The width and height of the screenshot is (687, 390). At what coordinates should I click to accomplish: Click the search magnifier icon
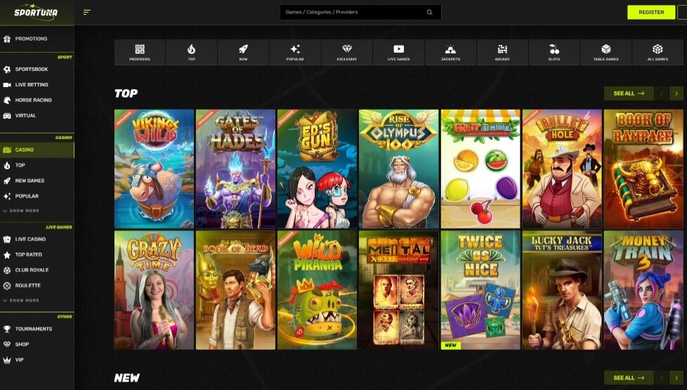click(430, 12)
